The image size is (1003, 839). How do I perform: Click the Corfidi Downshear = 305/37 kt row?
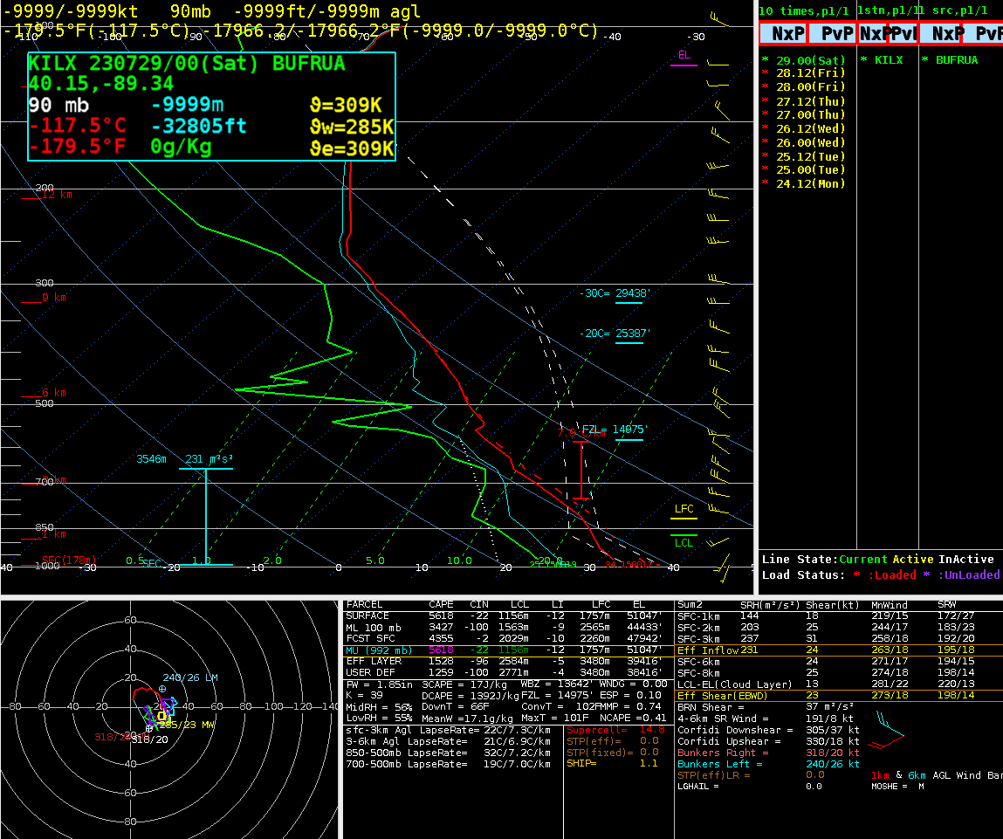[768, 730]
